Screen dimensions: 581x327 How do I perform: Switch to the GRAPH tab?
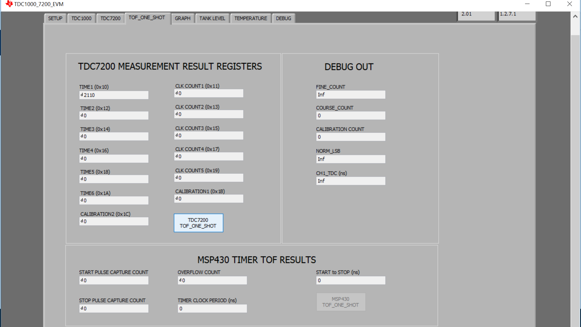(183, 18)
